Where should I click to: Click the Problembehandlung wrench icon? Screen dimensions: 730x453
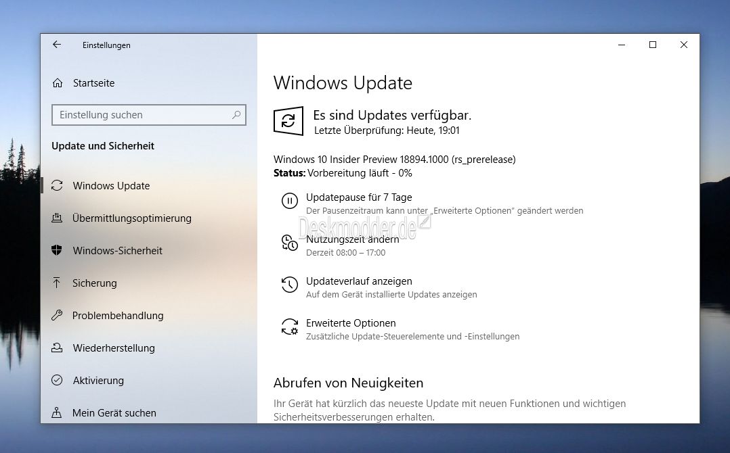point(57,316)
